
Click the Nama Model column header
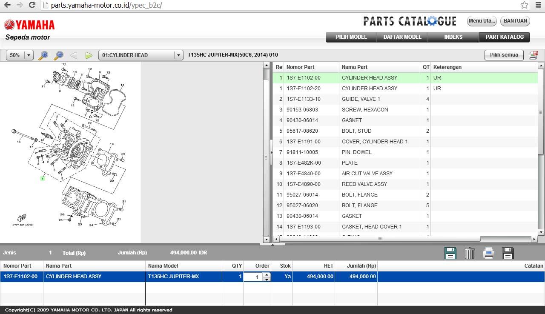click(x=184, y=266)
